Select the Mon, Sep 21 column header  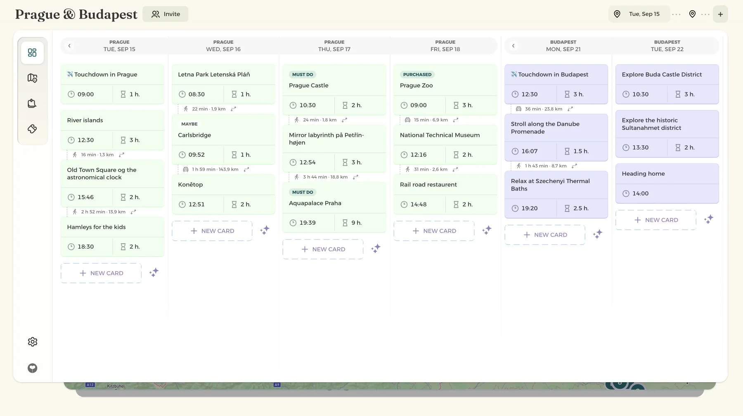[563, 46]
